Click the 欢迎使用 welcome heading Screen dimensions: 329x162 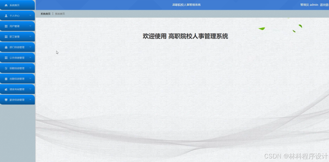[185, 36]
